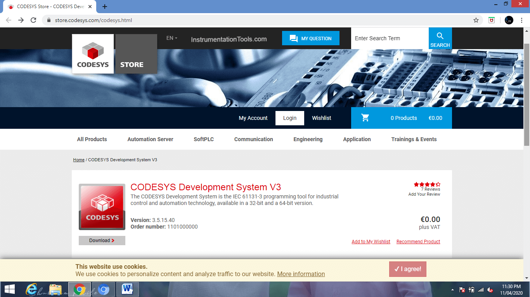Click the I agree! cookie button
Viewport: 530px width, 297px height.
coord(408,269)
